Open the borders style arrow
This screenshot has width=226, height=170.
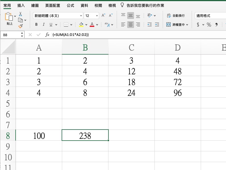[71, 25]
